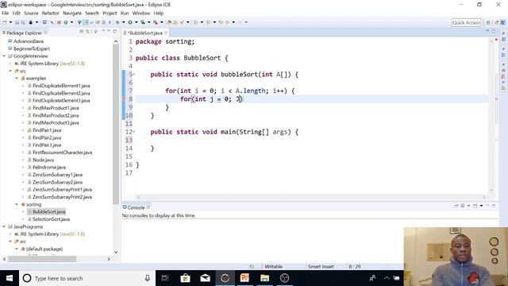Click the Package Explorer horizontal scrollbar

pos(42,259)
